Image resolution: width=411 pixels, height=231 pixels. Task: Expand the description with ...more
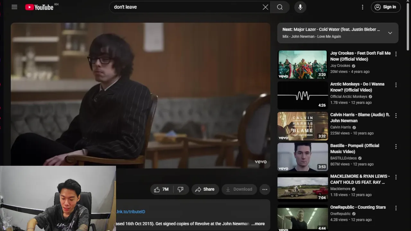pyautogui.click(x=258, y=224)
